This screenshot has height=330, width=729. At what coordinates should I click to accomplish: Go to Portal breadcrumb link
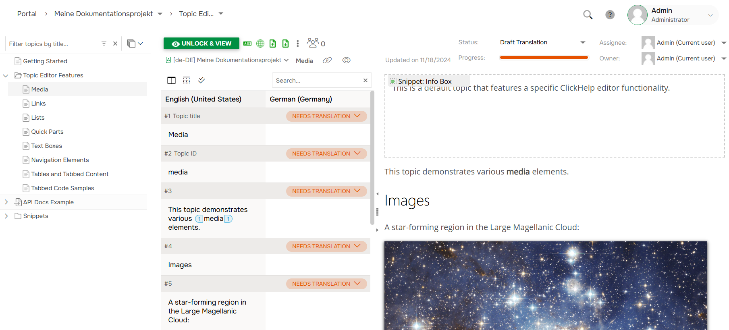(x=27, y=14)
